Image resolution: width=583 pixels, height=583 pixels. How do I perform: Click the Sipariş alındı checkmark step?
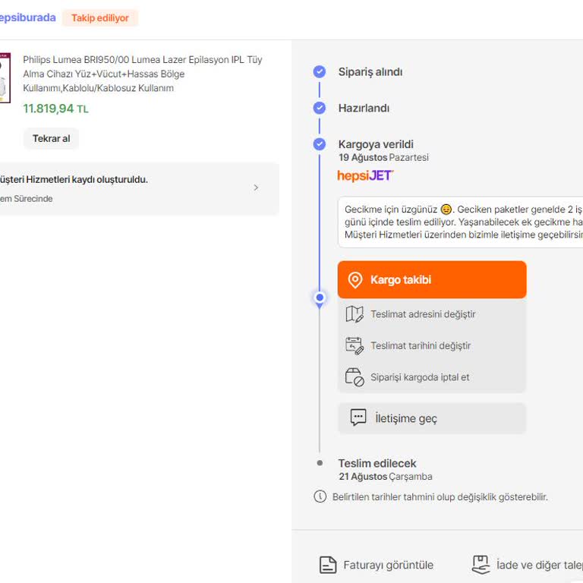(320, 72)
